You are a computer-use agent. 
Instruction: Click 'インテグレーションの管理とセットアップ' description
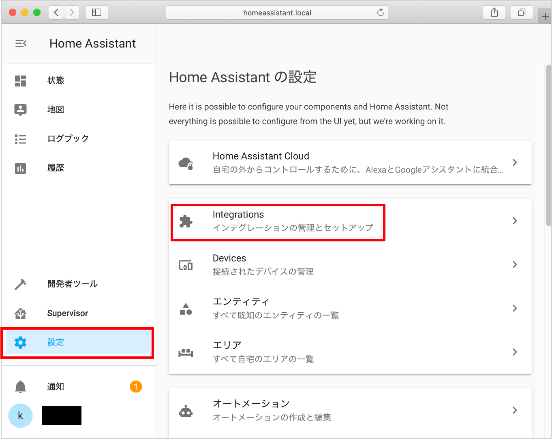(x=293, y=228)
